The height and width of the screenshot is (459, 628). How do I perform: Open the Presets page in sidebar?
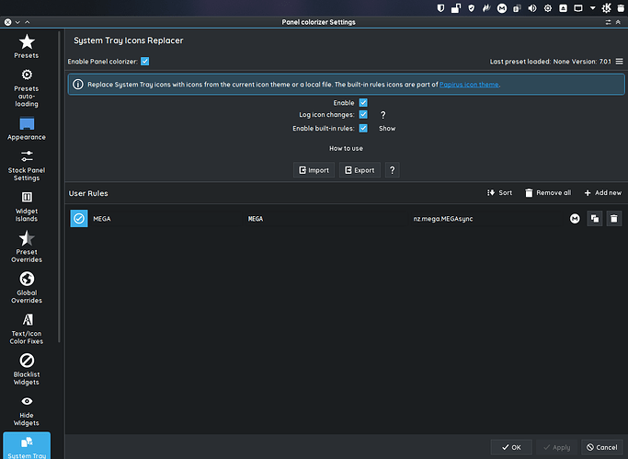coord(27,46)
